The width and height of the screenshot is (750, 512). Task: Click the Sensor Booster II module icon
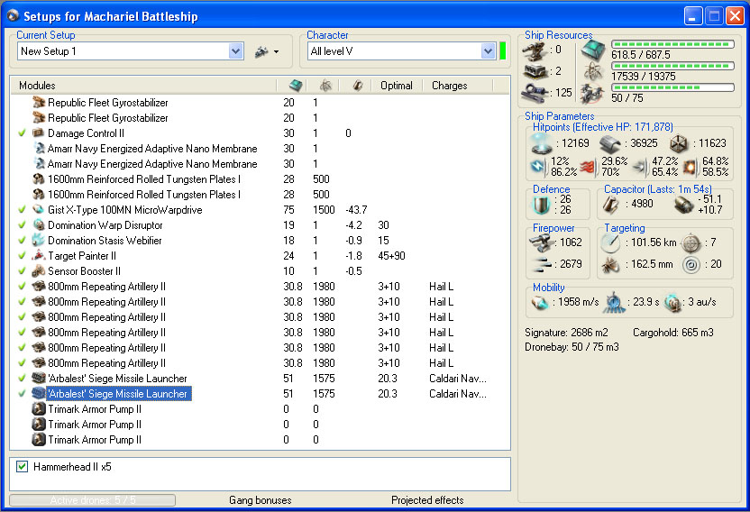point(39,271)
